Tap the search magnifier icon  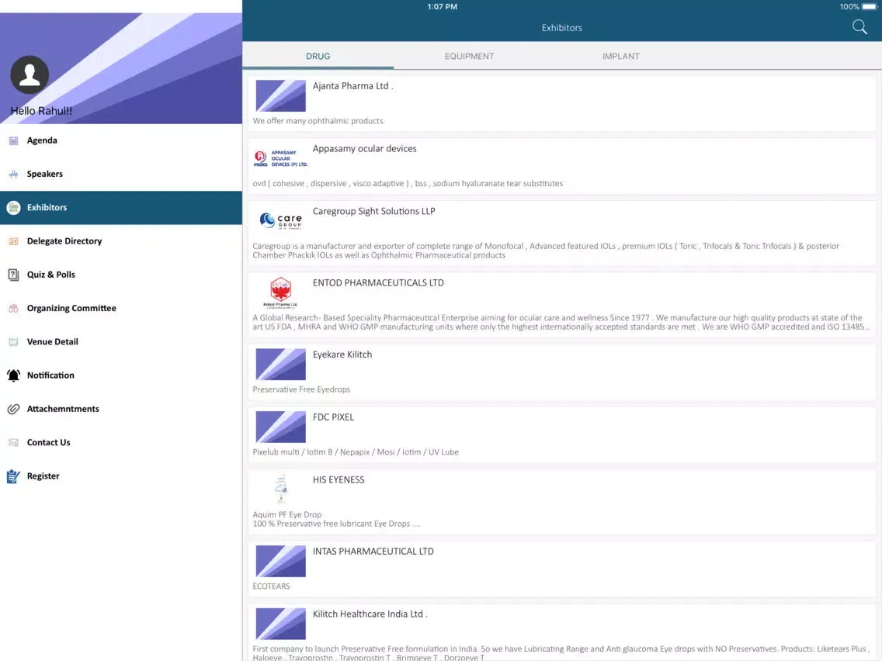(859, 27)
